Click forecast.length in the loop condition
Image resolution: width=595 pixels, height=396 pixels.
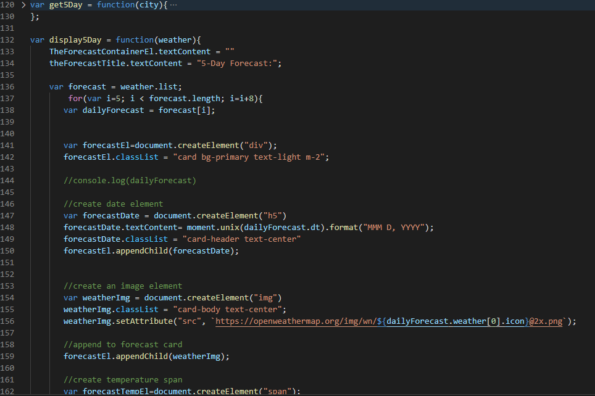pos(185,99)
